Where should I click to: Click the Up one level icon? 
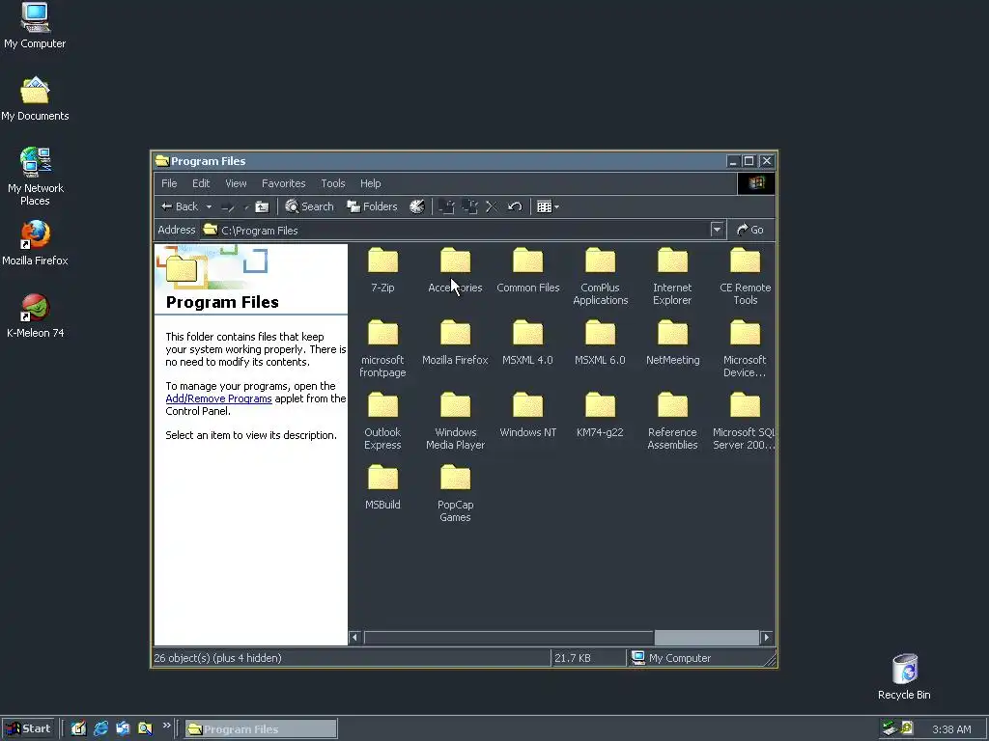pyautogui.click(x=262, y=206)
